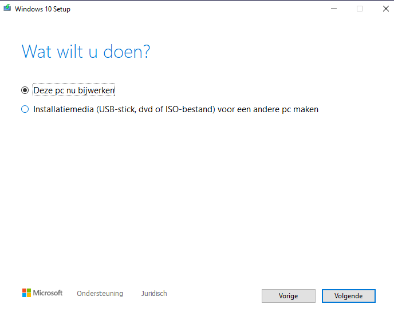This screenshot has height=312, width=394.
Task: Click the Windows 10 Setup title bar icon
Action: pos(7,9)
